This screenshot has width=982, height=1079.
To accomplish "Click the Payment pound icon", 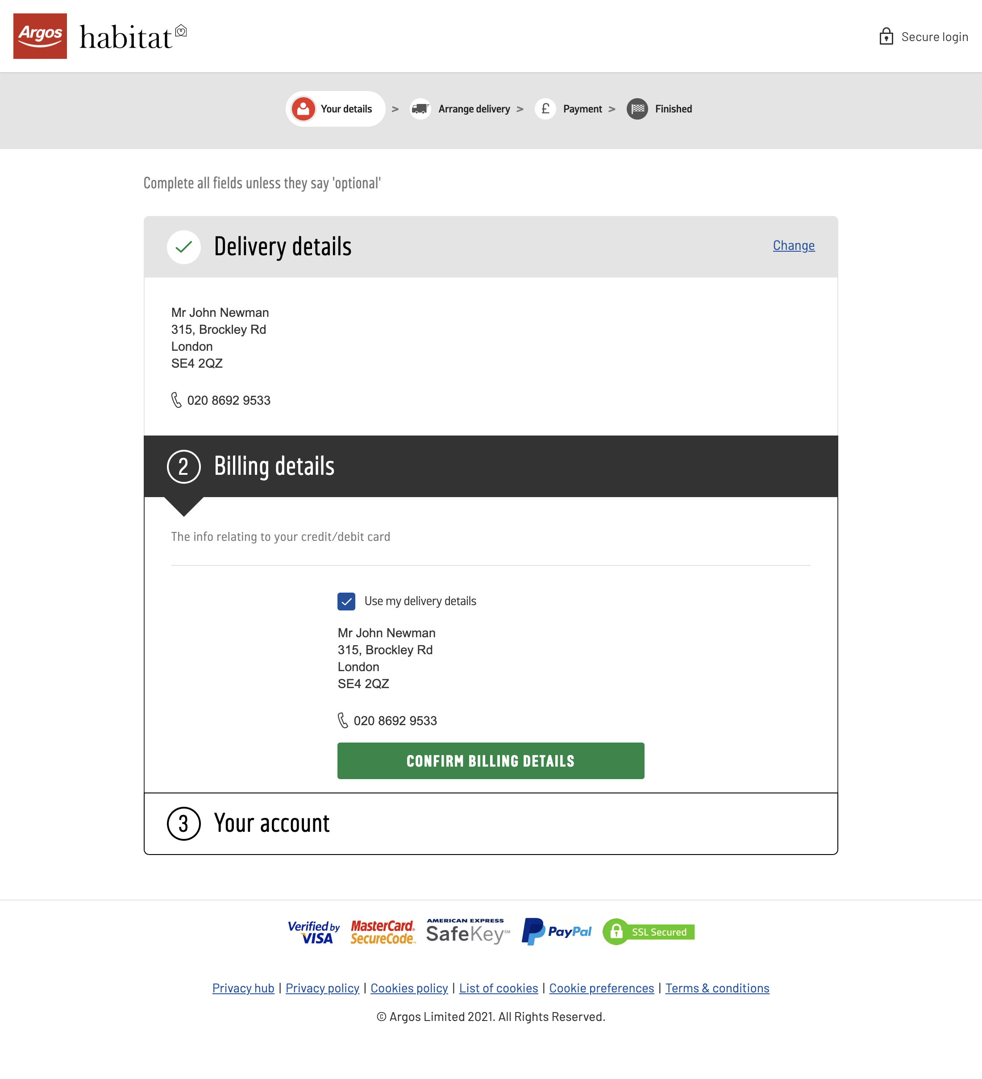I will 545,108.
